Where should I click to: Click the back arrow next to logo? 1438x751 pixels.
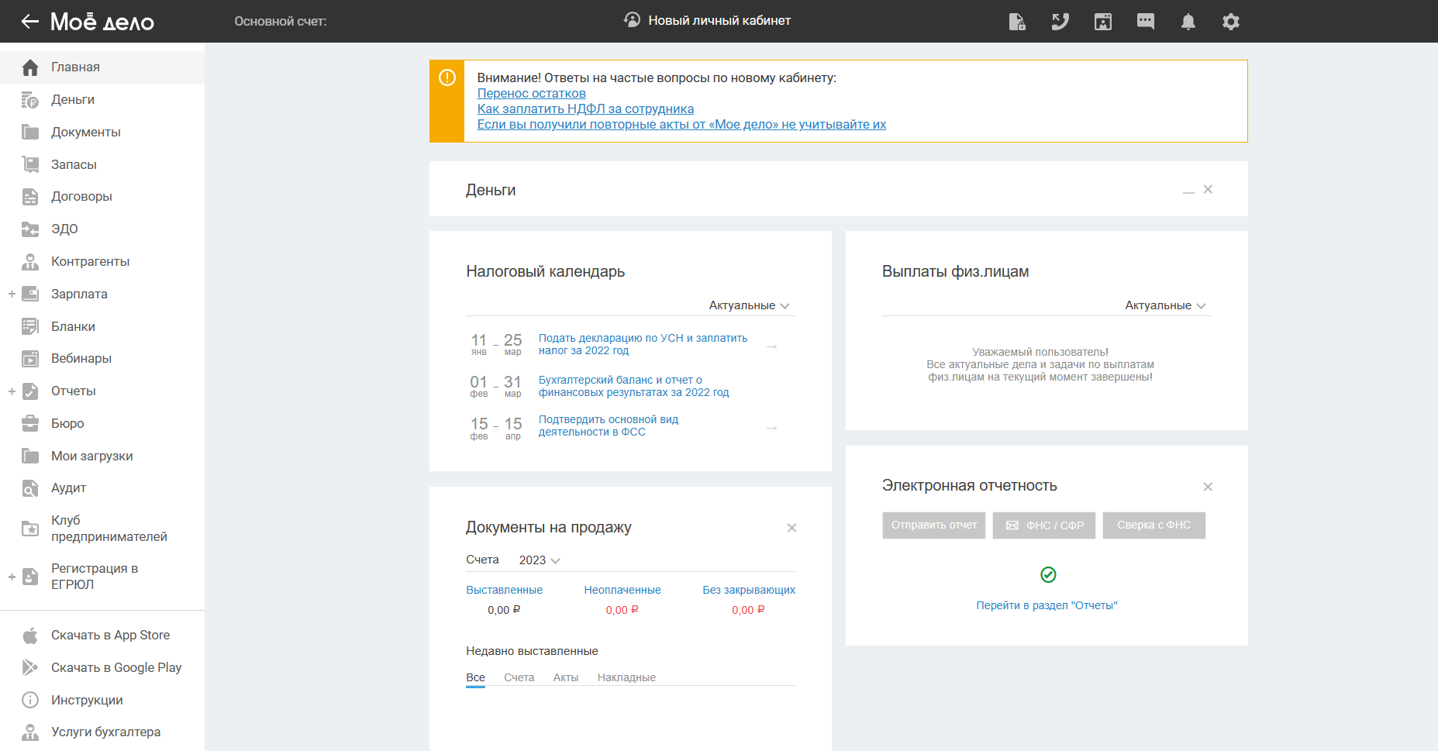29,22
